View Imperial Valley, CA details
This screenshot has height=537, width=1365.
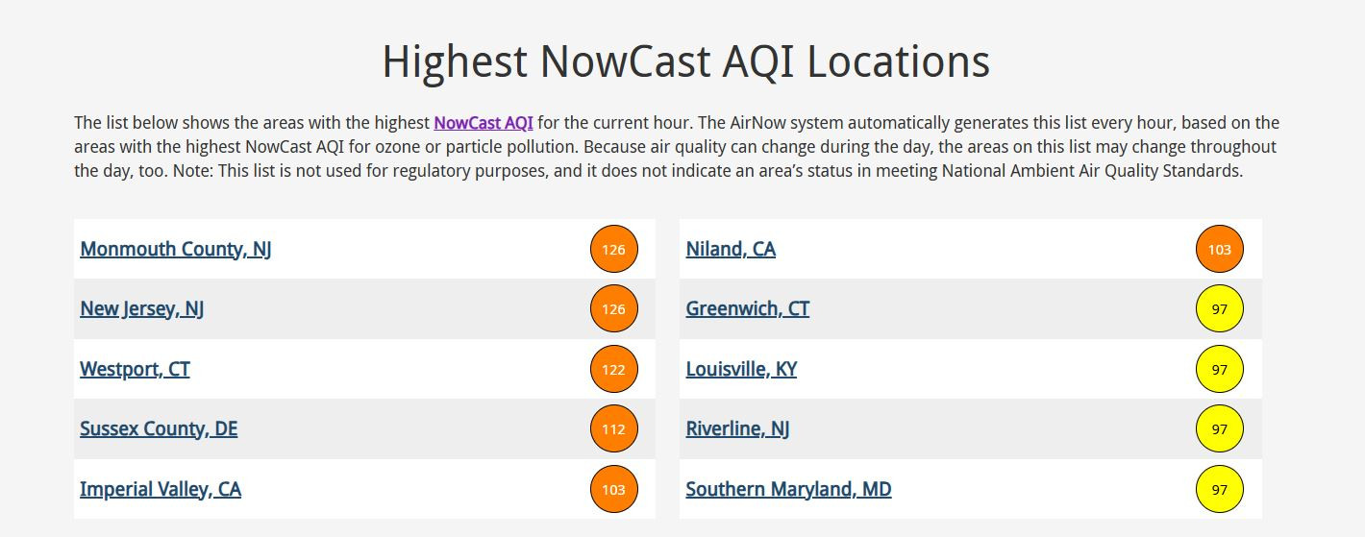161,489
